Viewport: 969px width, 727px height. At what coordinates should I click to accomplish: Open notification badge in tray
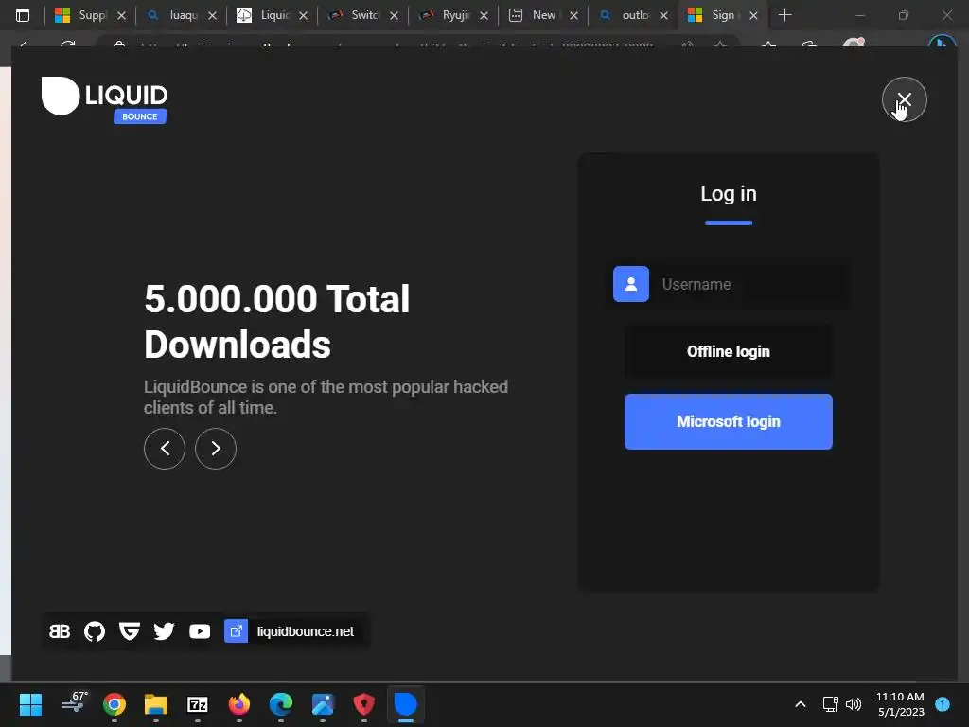tap(943, 703)
